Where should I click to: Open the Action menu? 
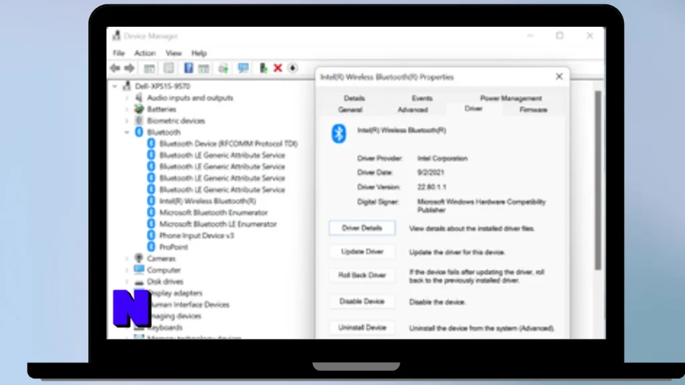click(x=144, y=53)
